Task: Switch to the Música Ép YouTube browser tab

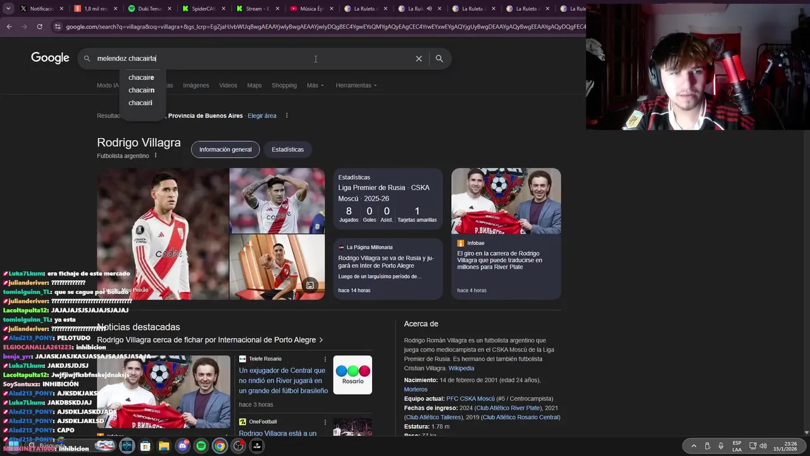Action: click(x=311, y=9)
